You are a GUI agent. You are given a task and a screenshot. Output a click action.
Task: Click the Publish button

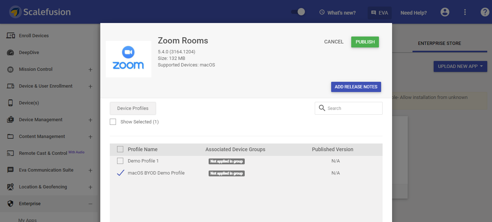click(x=365, y=42)
